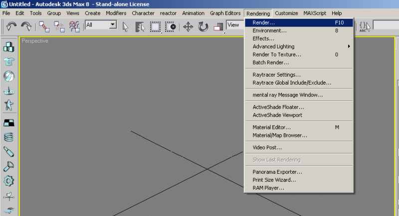Activate the Select and Move tool
Image resolution: width=399 pixels, height=216 pixels.
pos(188,27)
